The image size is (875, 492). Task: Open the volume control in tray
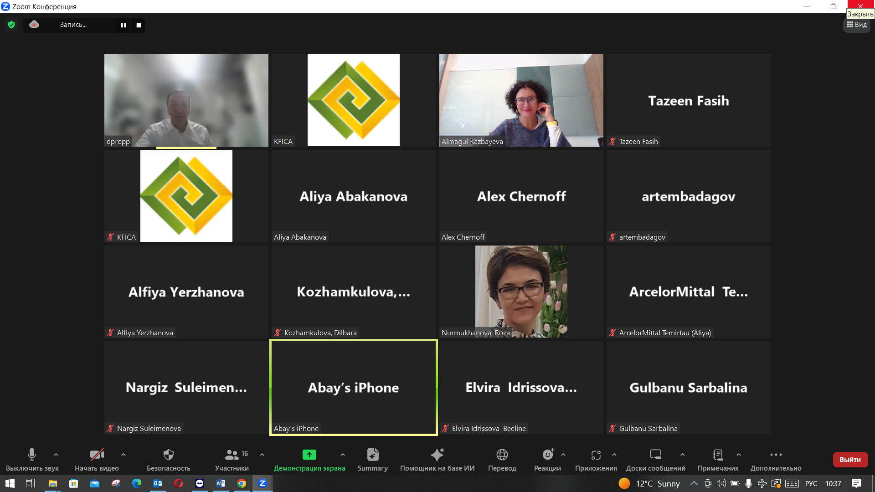click(x=721, y=483)
